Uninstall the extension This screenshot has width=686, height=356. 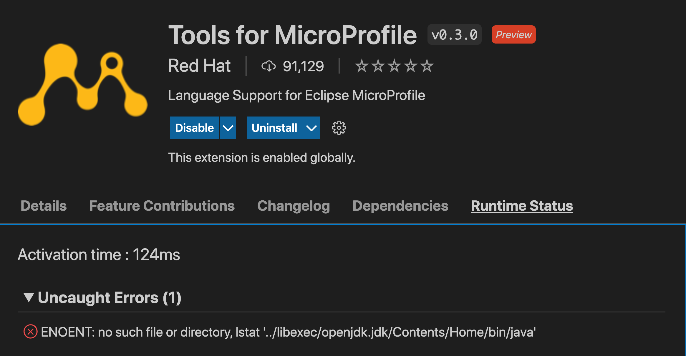274,128
